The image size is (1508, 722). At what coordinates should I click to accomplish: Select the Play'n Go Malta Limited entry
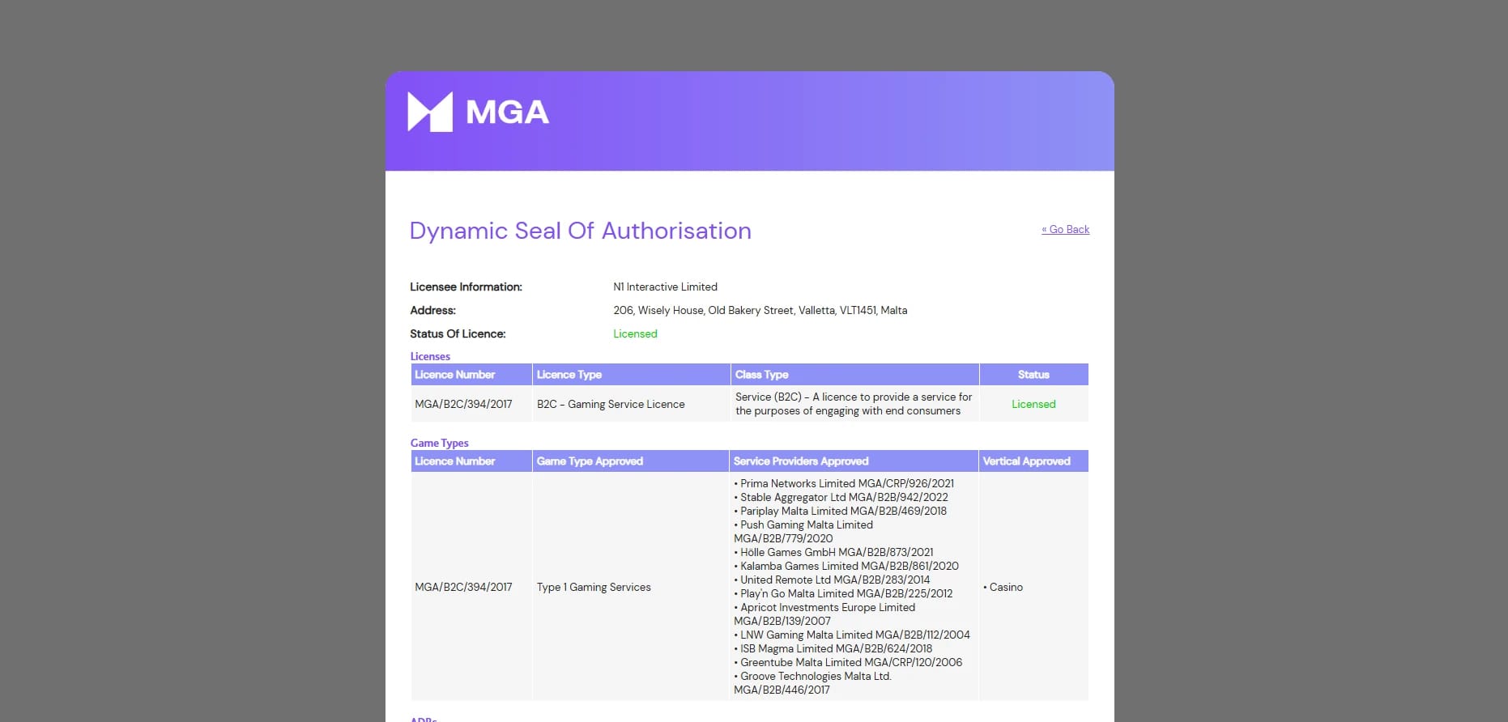(843, 593)
